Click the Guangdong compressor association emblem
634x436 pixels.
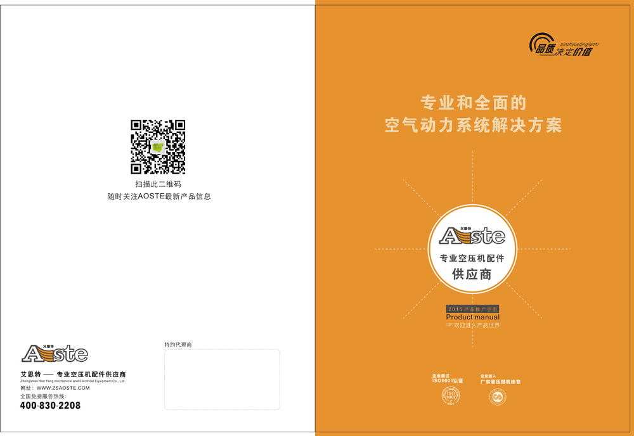[498, 397]
